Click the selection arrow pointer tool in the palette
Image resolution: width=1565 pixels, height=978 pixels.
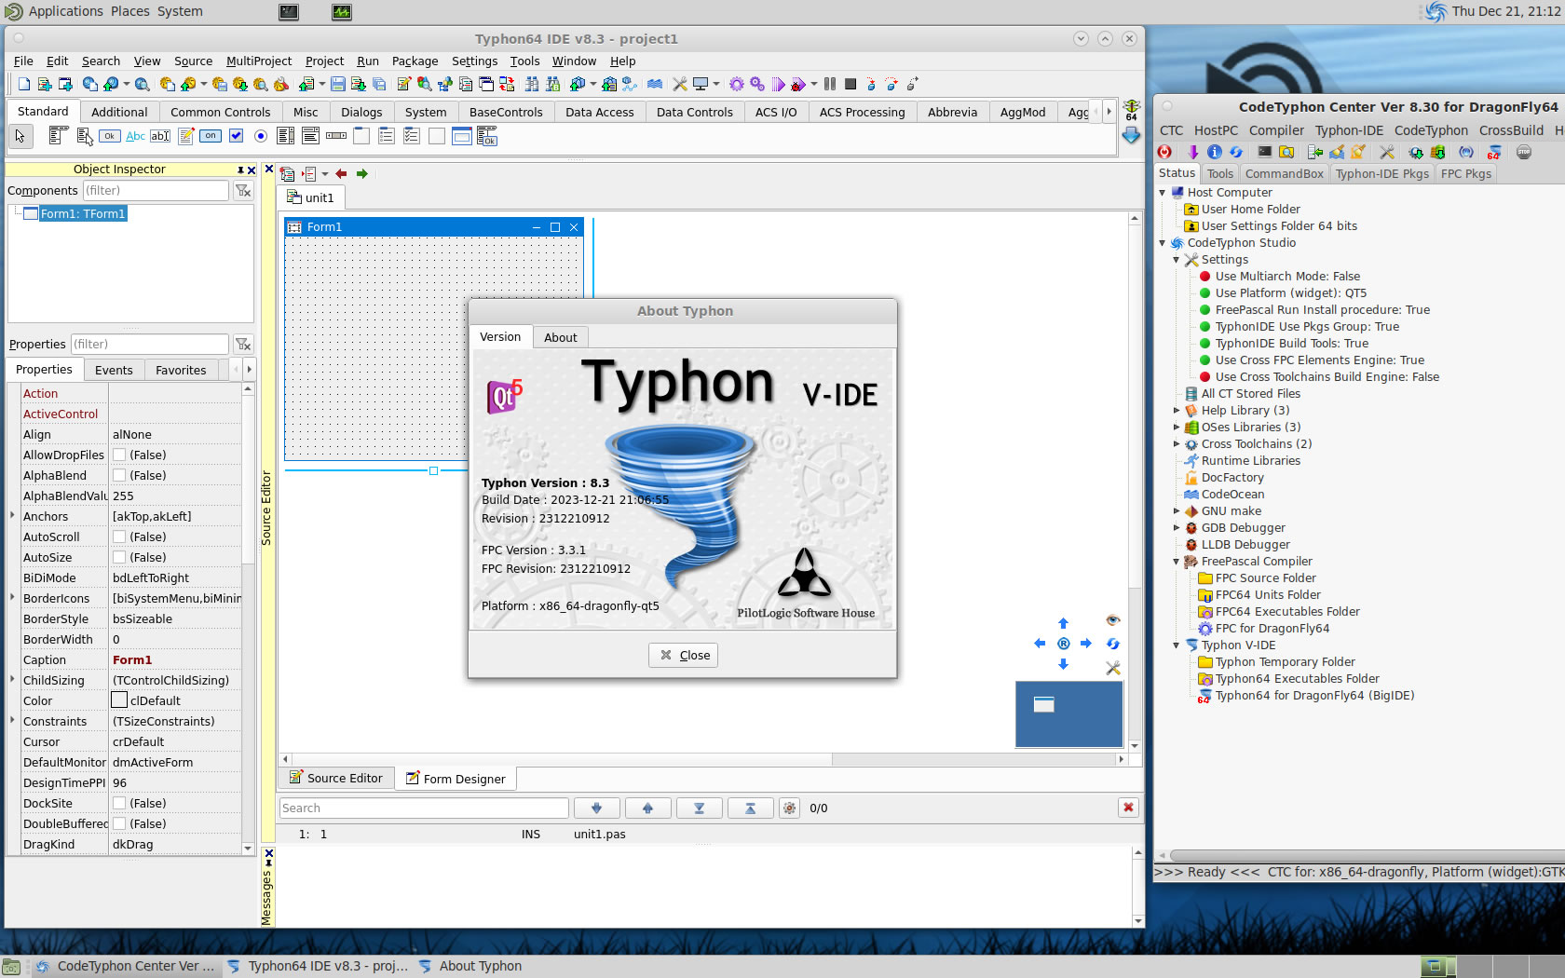coord(20,136)
